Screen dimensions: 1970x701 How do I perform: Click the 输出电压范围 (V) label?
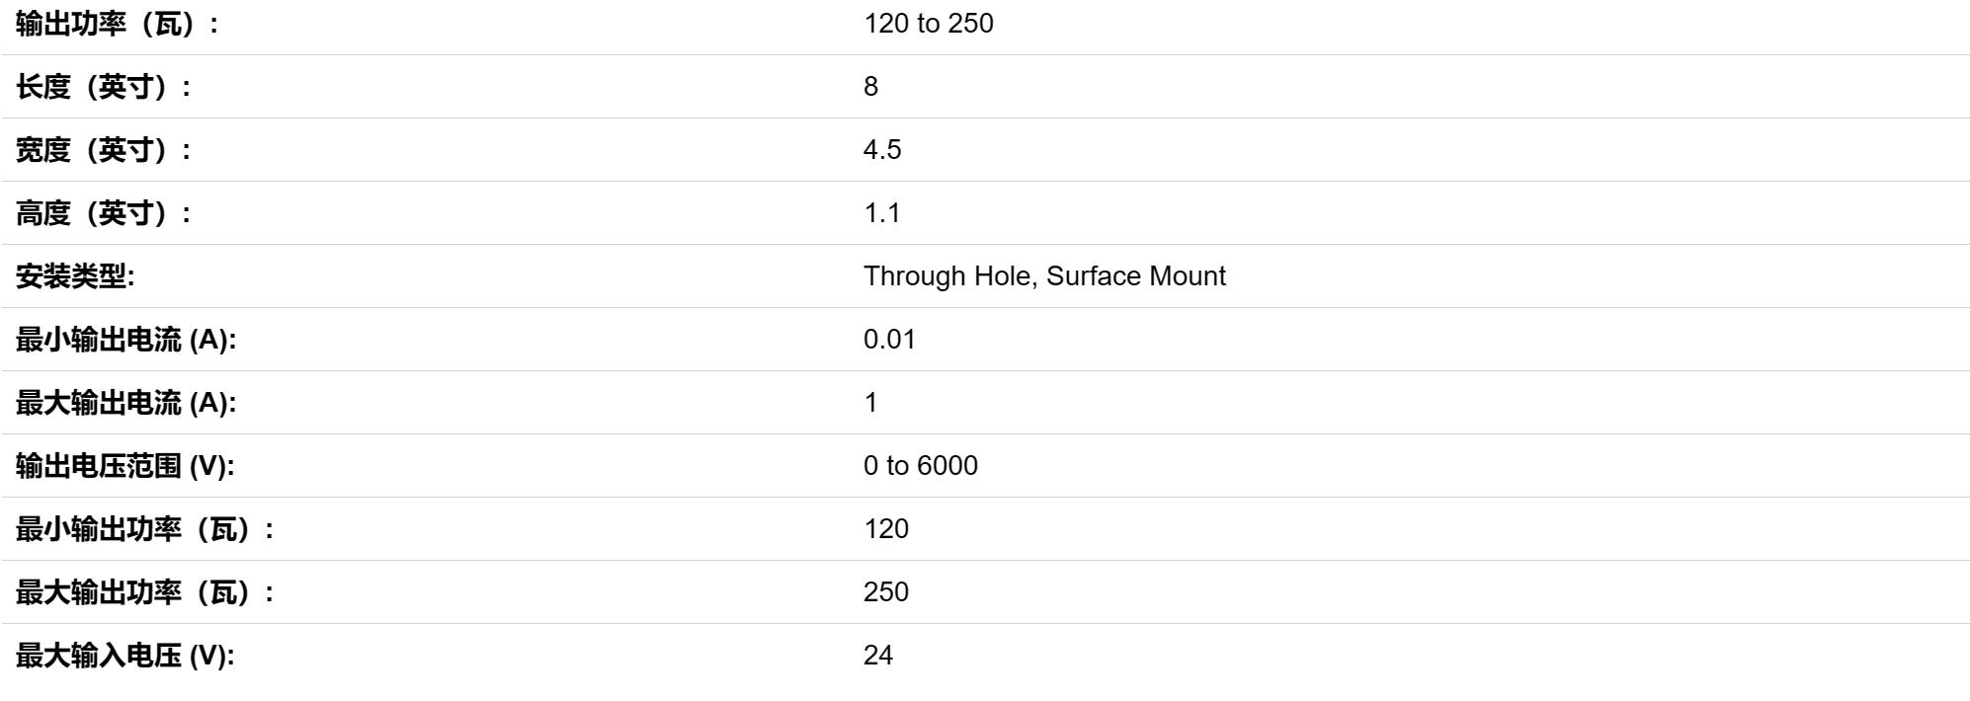pos(125,466)
